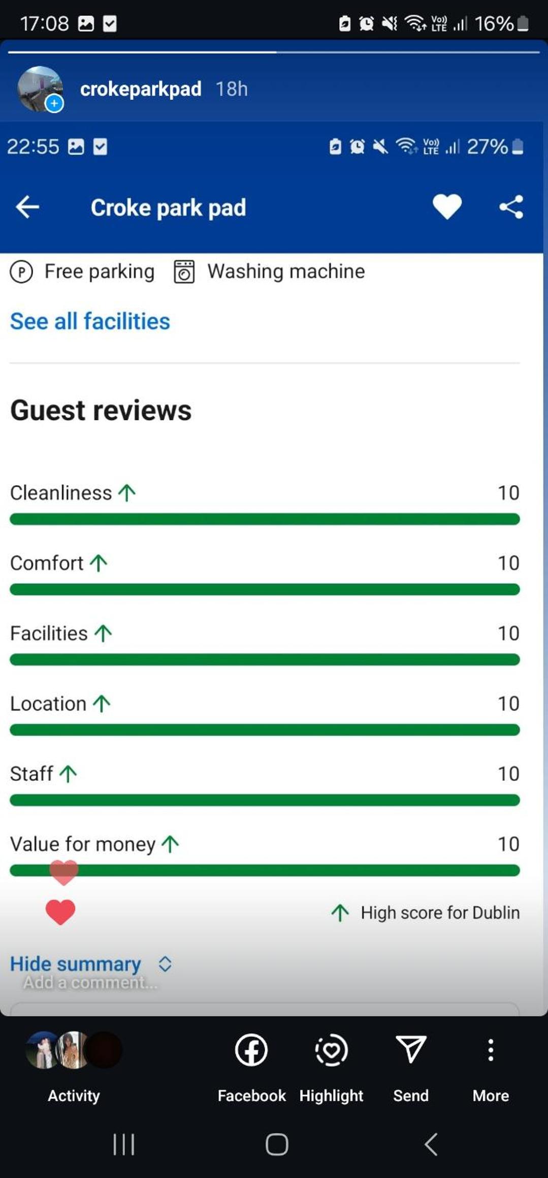Tap the crokeparkpad profile picture
This screenshot has height=1178, width=548.
pyautogui.click(x=40, y=89)
